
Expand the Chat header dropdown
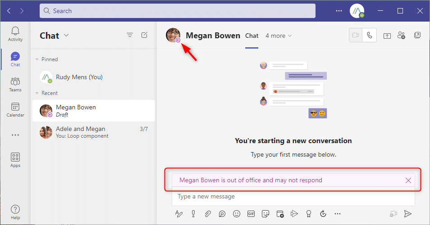(x=66, y=36)
